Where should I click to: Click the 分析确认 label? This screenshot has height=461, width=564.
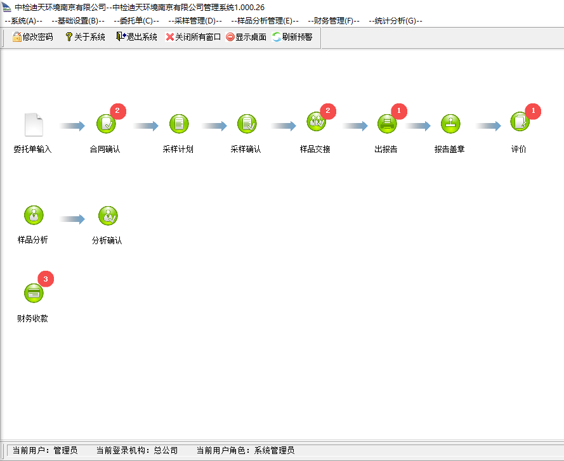[107, 240]
